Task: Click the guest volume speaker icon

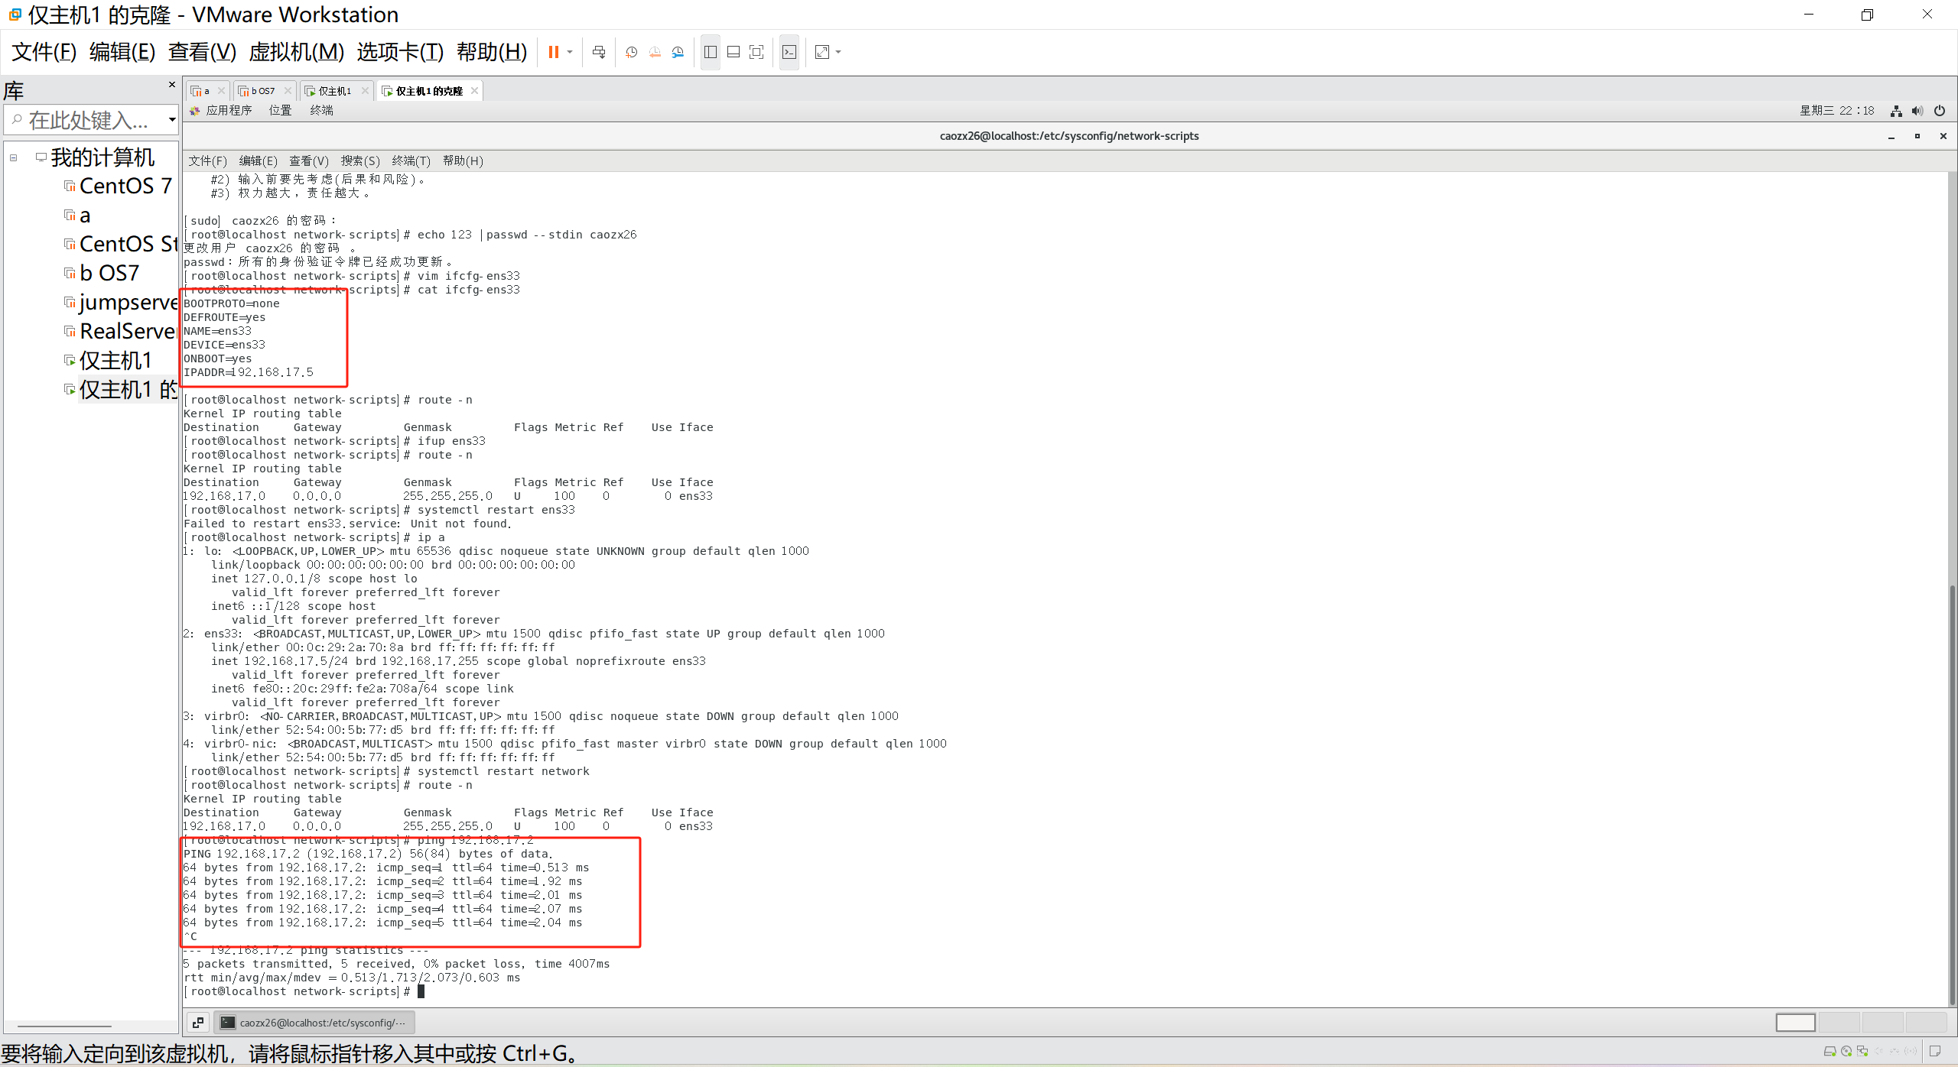Action: click(x=1917, y=111)
